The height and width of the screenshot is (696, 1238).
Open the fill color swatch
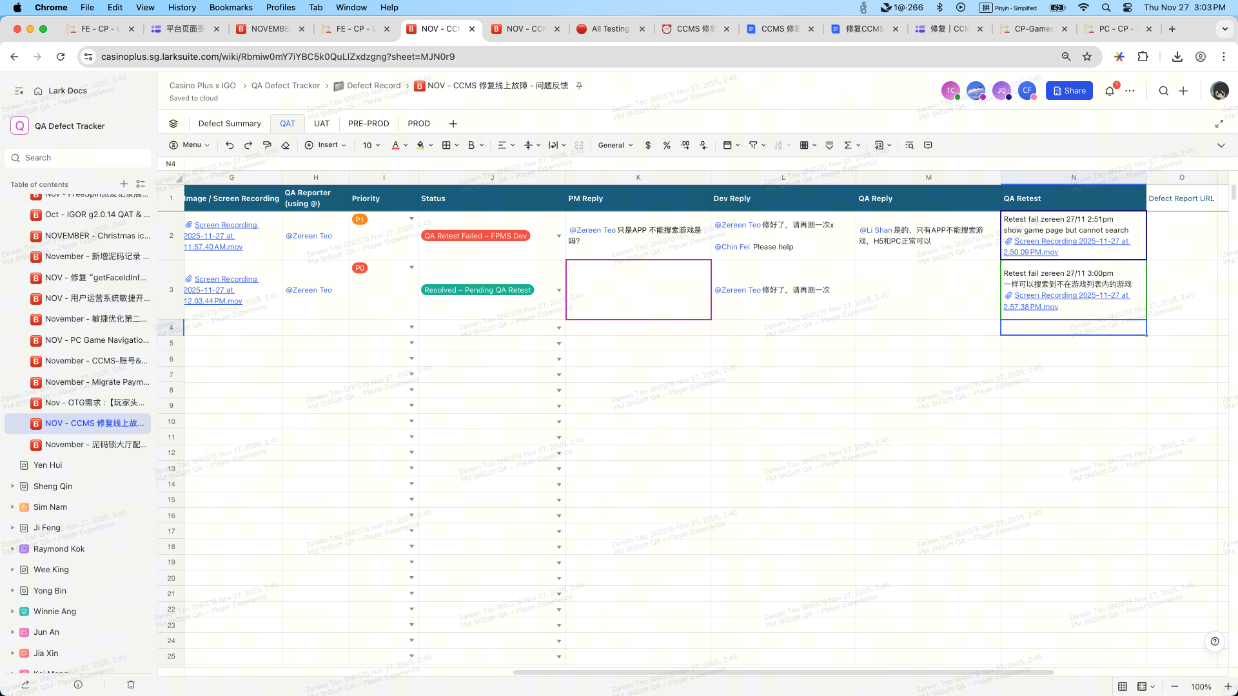pyautogui.click(x=420, y=145)
